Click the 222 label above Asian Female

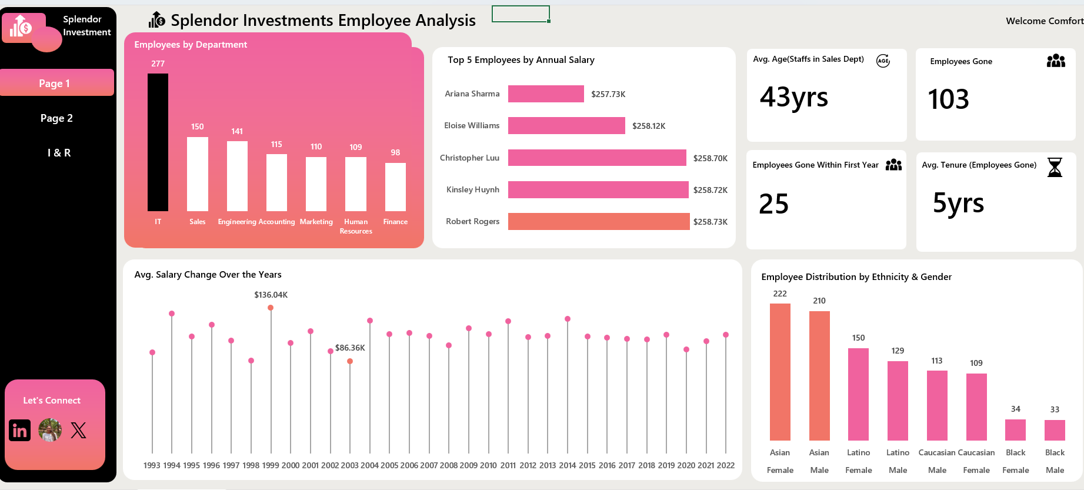click(780, 294)
